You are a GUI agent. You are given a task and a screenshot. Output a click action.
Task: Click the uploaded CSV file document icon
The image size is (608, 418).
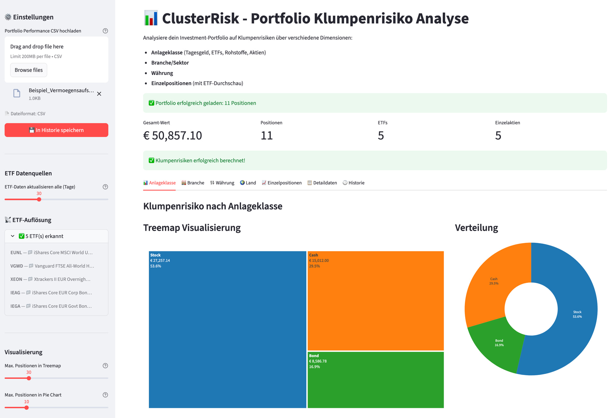click(x=17, y=93)
